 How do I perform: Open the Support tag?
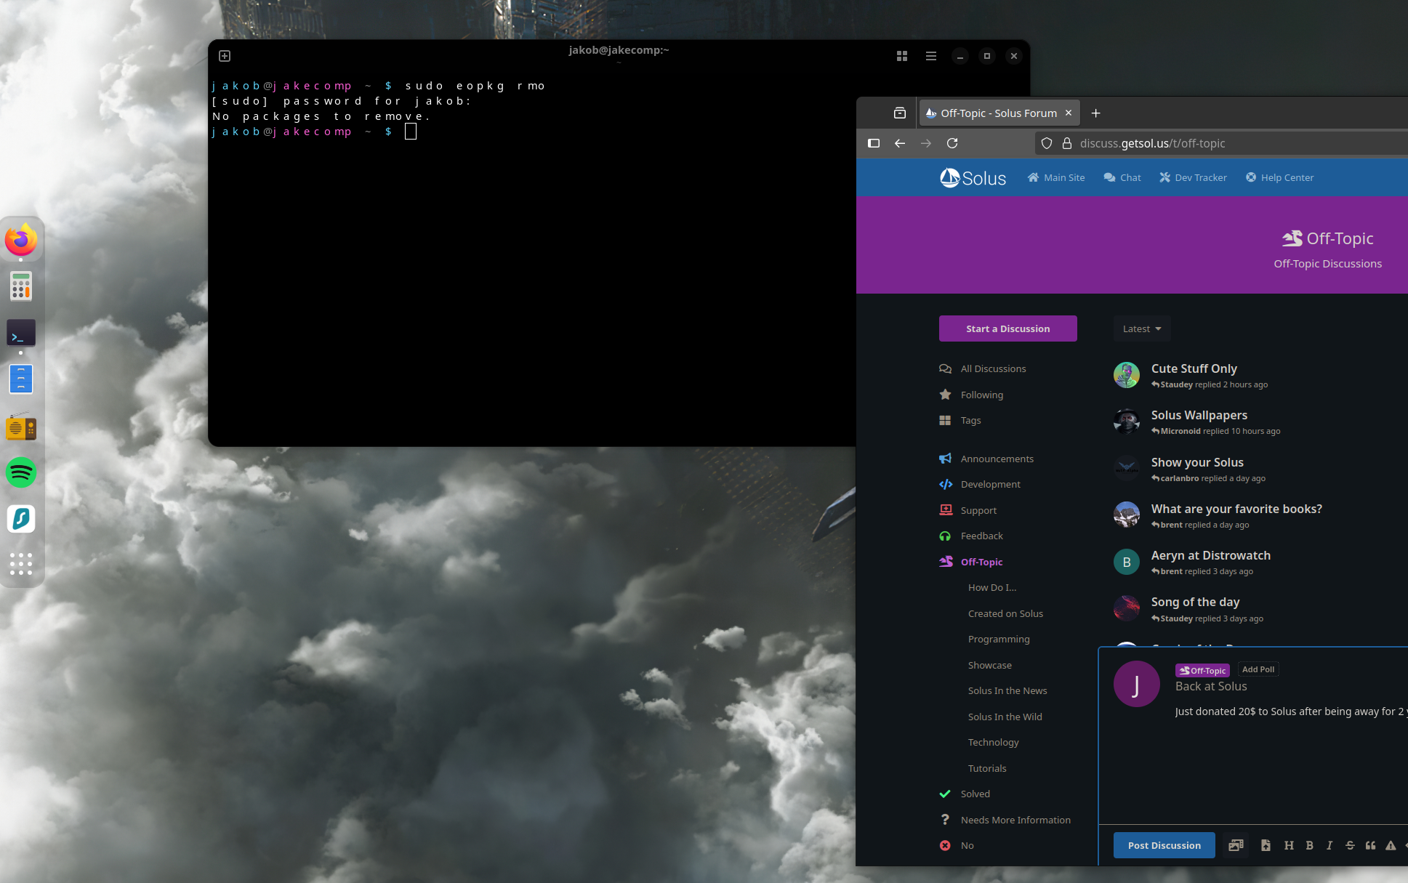[968, 510]
